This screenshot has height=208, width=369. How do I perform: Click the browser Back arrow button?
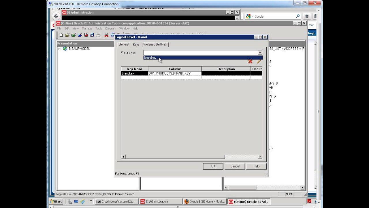(x=56, y=16)
